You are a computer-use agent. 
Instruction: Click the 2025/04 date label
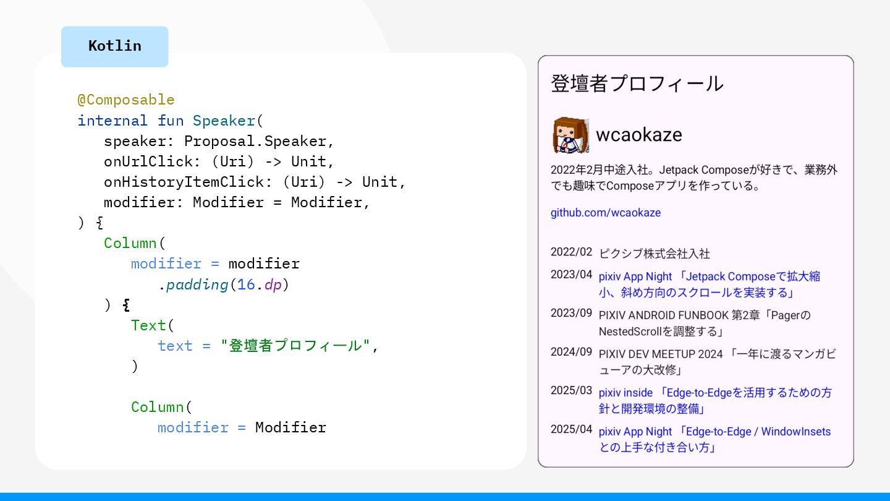571,429
